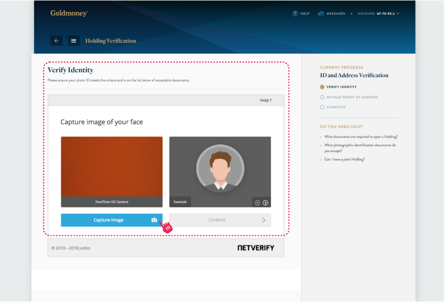The image size is (445, 302).
Task: Show the next example image
Action: 266,202
